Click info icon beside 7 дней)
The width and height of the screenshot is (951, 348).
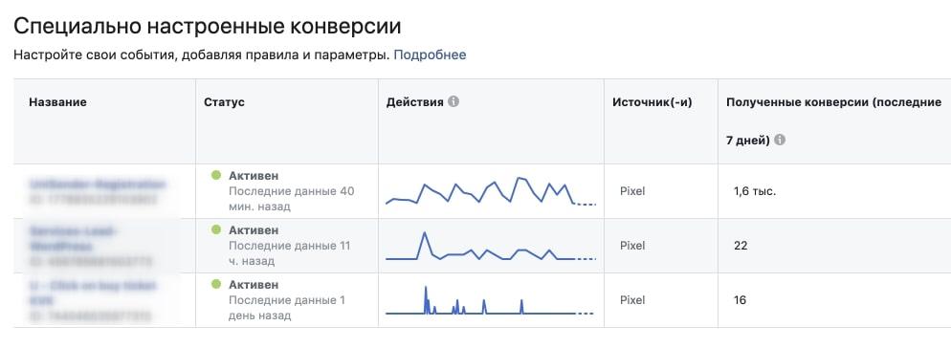pyautogui.click(x=780, y=140)
